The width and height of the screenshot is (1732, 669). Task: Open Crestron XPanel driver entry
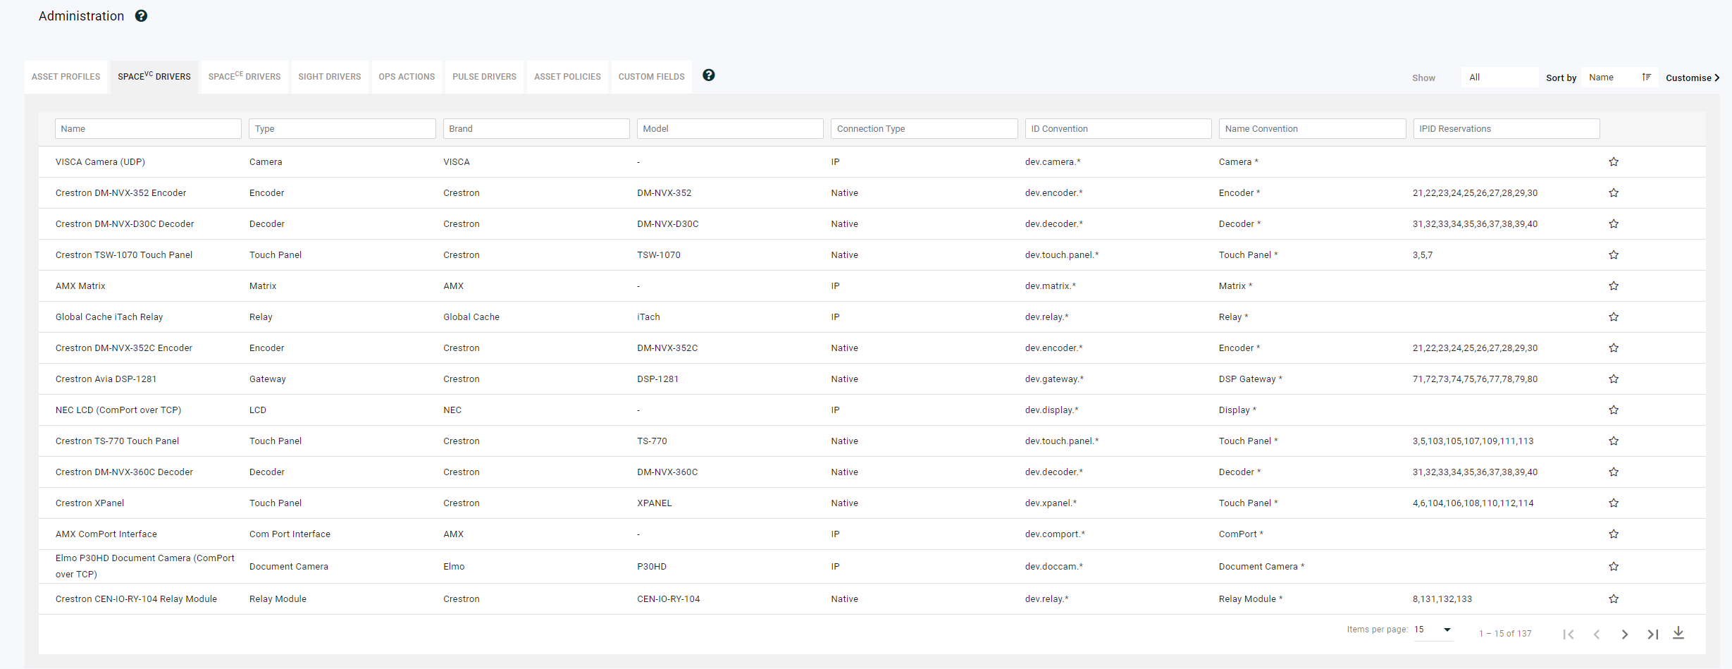point(89,503)
